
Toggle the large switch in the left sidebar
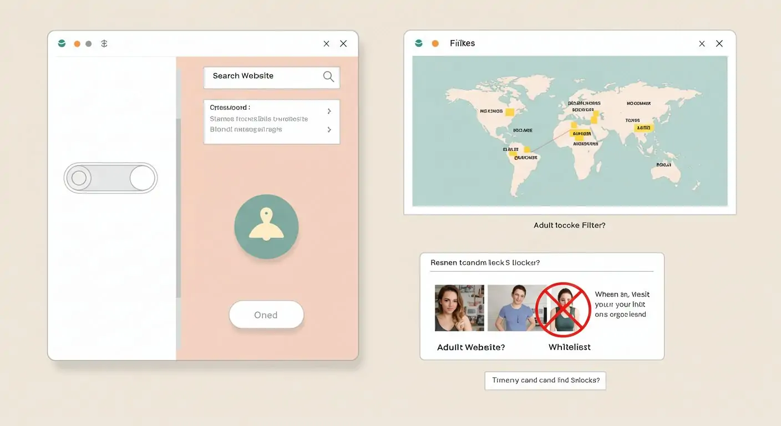click(111, 178)
